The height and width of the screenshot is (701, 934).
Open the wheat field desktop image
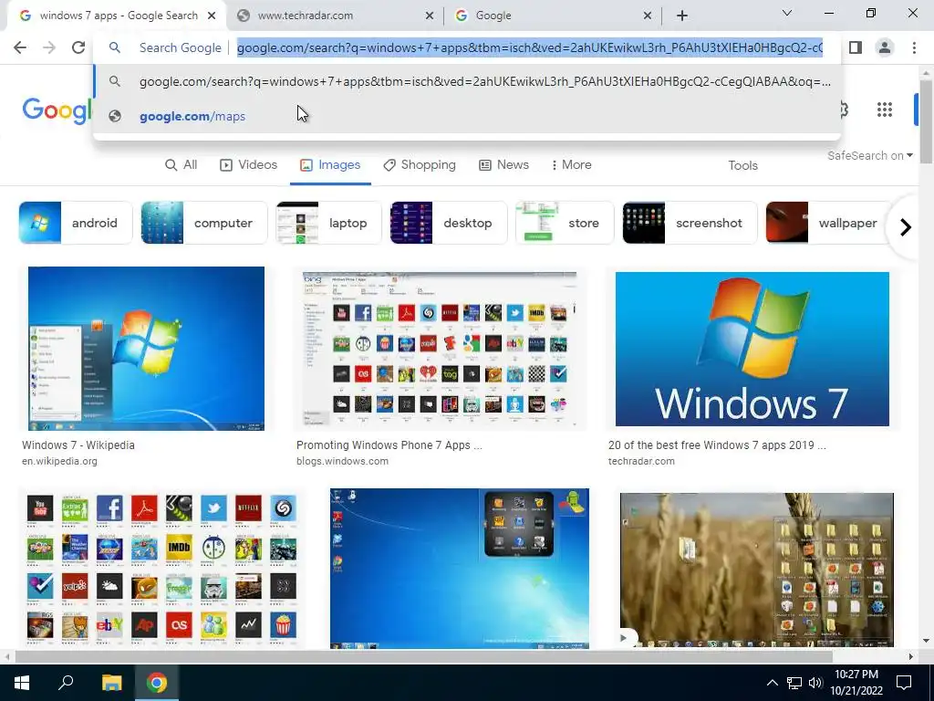click(x=756, y=570)
